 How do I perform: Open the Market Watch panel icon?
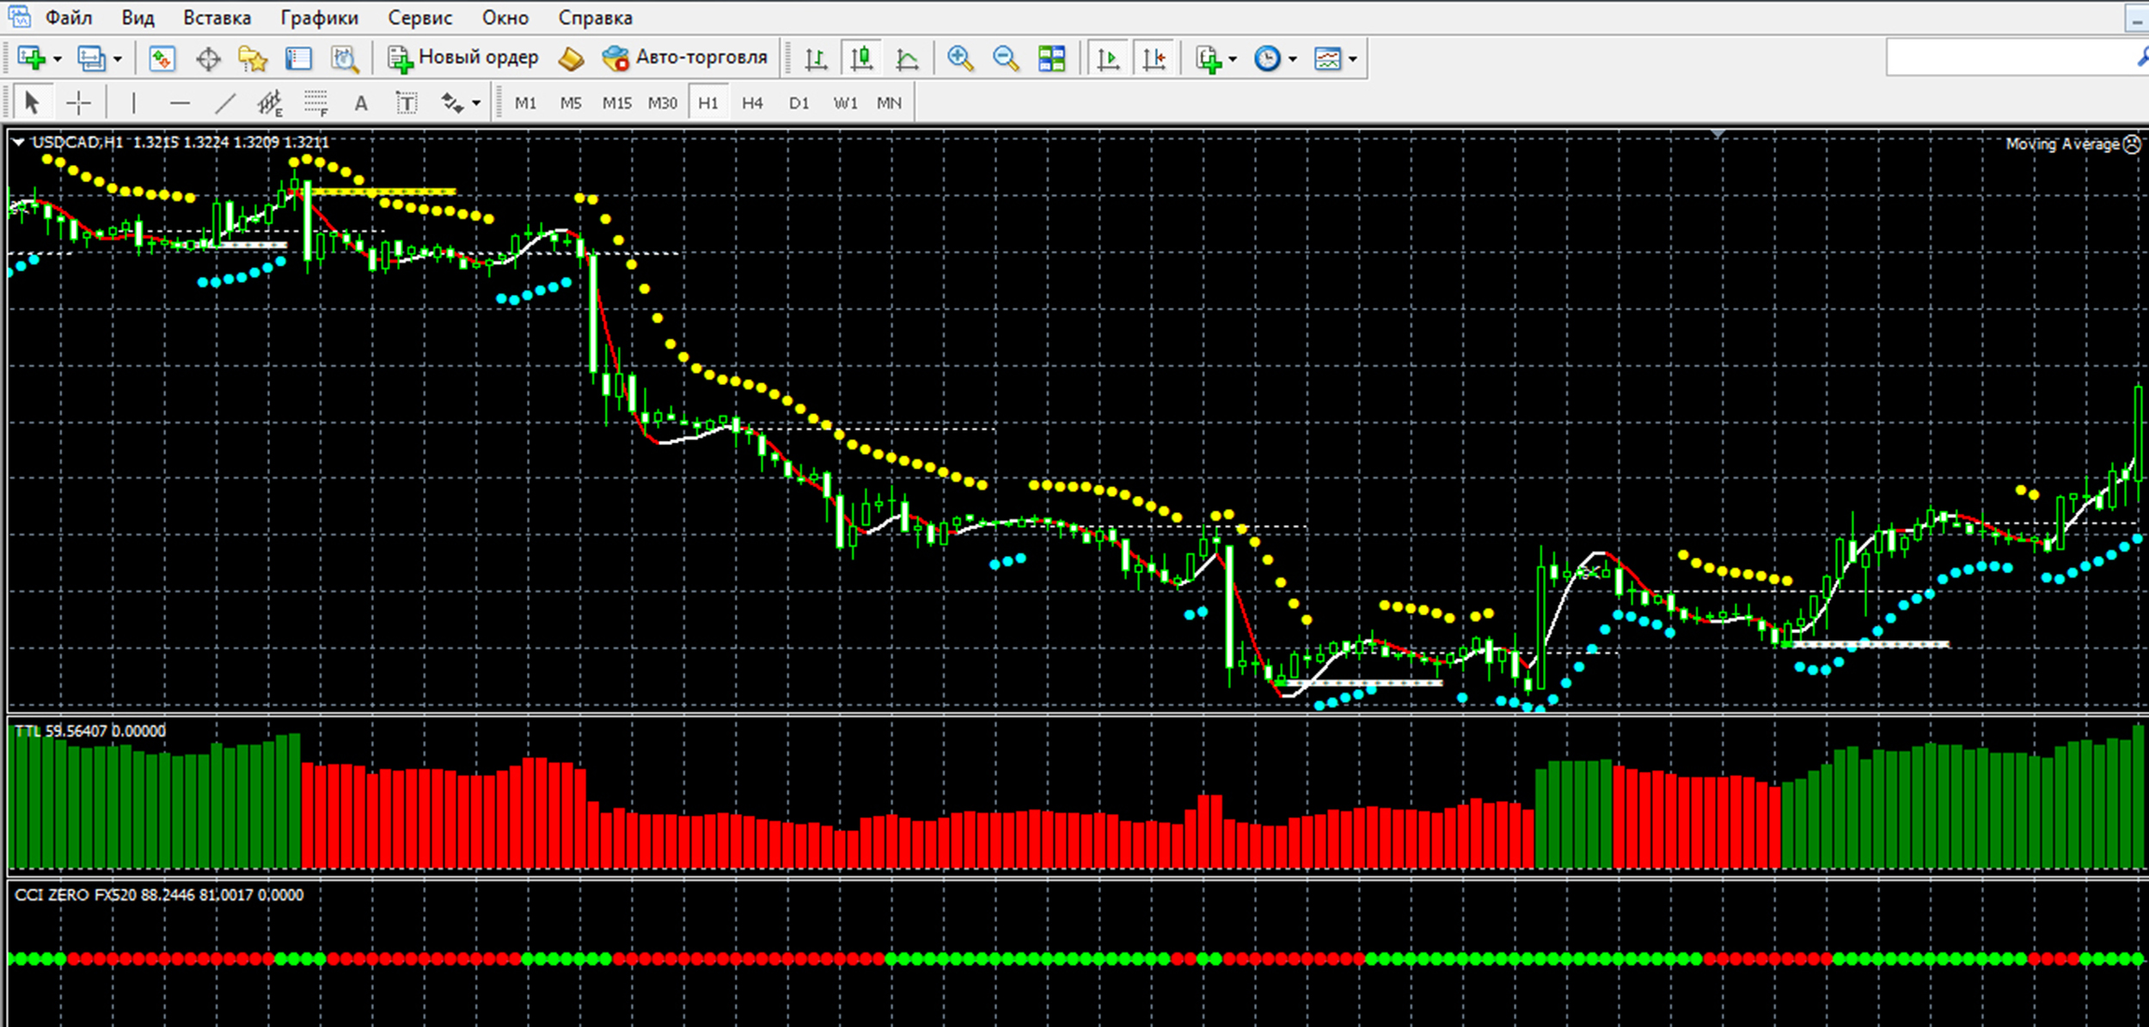click(x=162, y=58)
